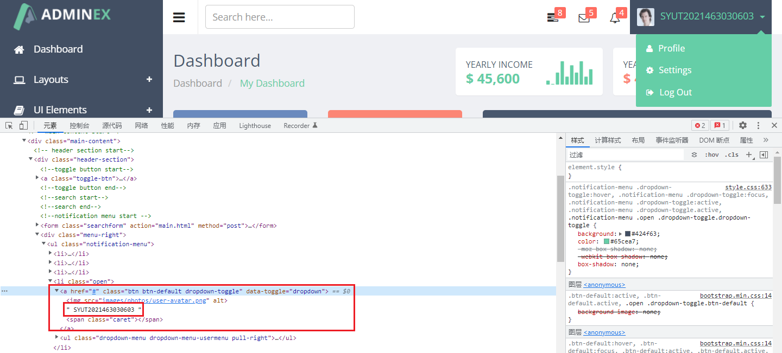The image size is (782, 353).
Task: Switch to the 控制台 (Console) tab
Action: click(x=79, y=125)
